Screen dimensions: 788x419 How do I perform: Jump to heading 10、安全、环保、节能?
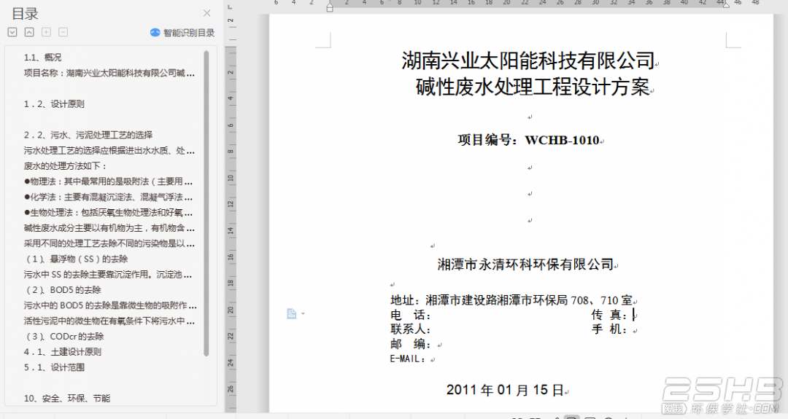click(67, 399)
